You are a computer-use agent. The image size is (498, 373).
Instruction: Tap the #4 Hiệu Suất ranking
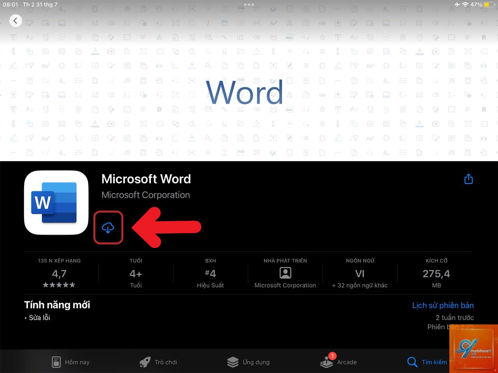click(210, 274)
